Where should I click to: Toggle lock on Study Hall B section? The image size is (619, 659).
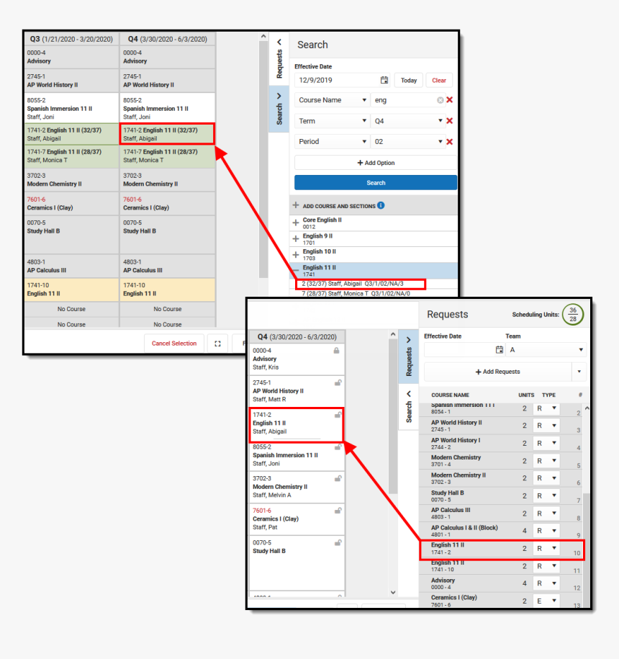pyautogui.click(x=338, y=542)
